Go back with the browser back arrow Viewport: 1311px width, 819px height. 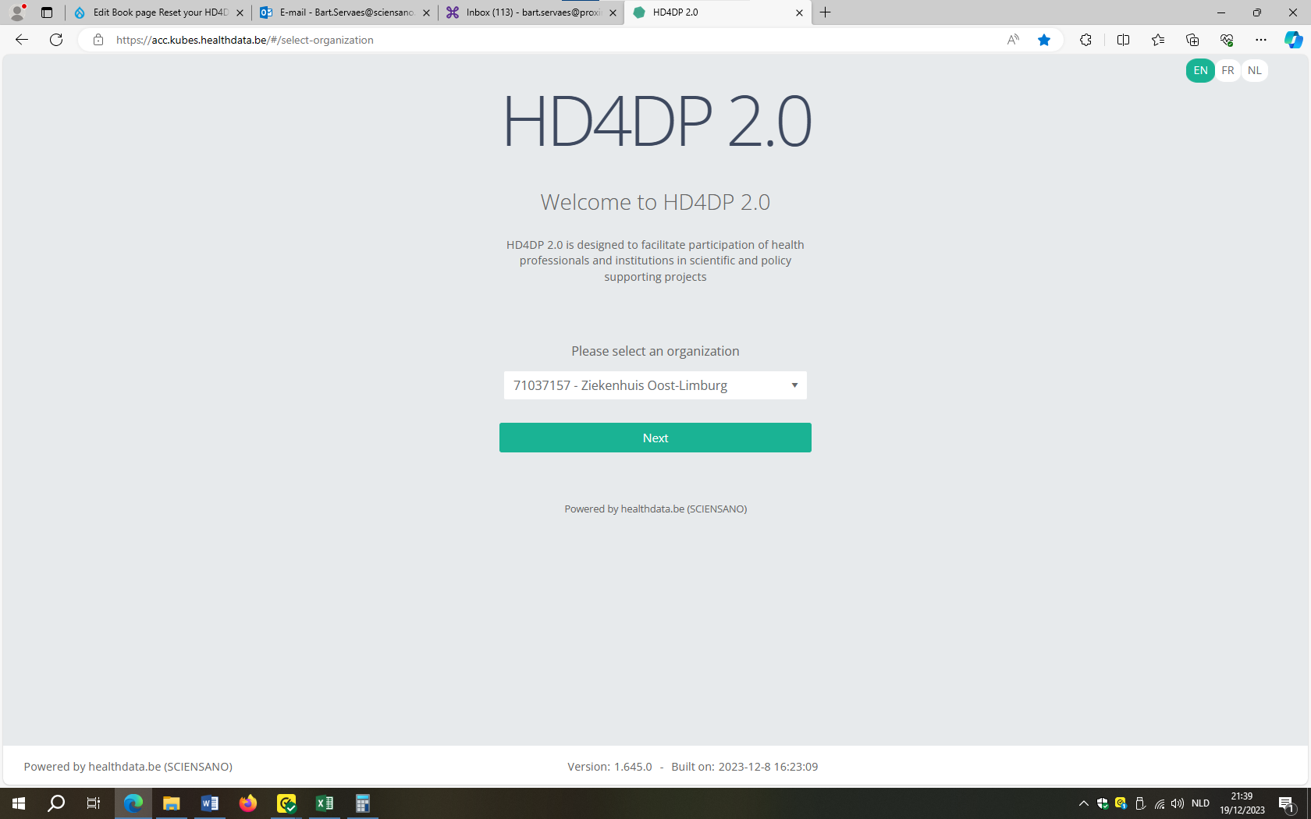22,40
